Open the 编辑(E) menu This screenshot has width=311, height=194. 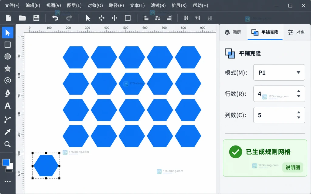pos(33,5)
